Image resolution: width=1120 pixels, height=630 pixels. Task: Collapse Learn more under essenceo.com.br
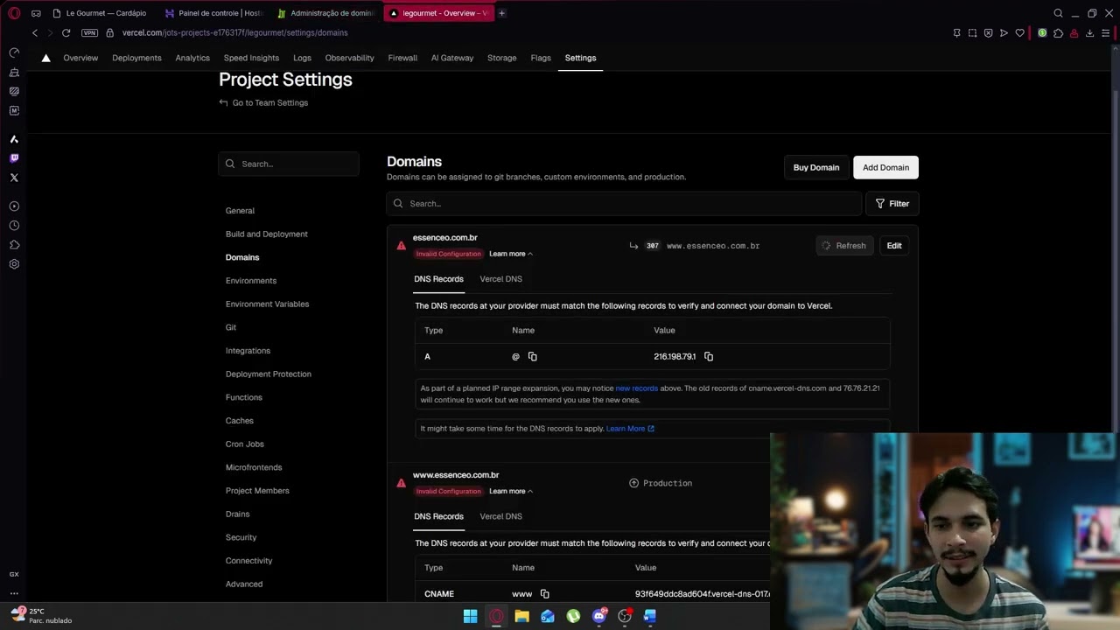coord(511,254)
